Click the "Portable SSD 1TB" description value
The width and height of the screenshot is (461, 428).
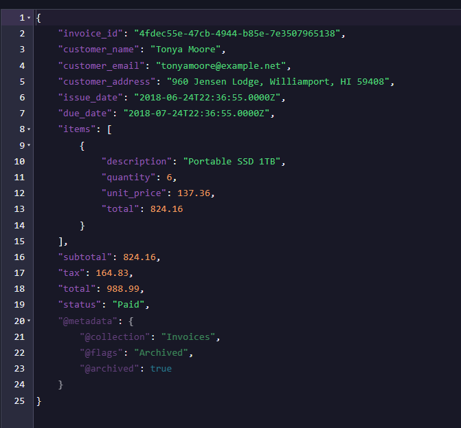233,162
